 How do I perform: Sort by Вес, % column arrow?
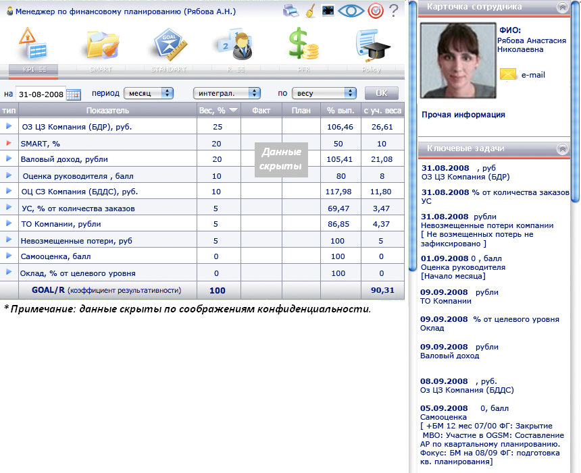pyautogui.click(x=234, y=110)
